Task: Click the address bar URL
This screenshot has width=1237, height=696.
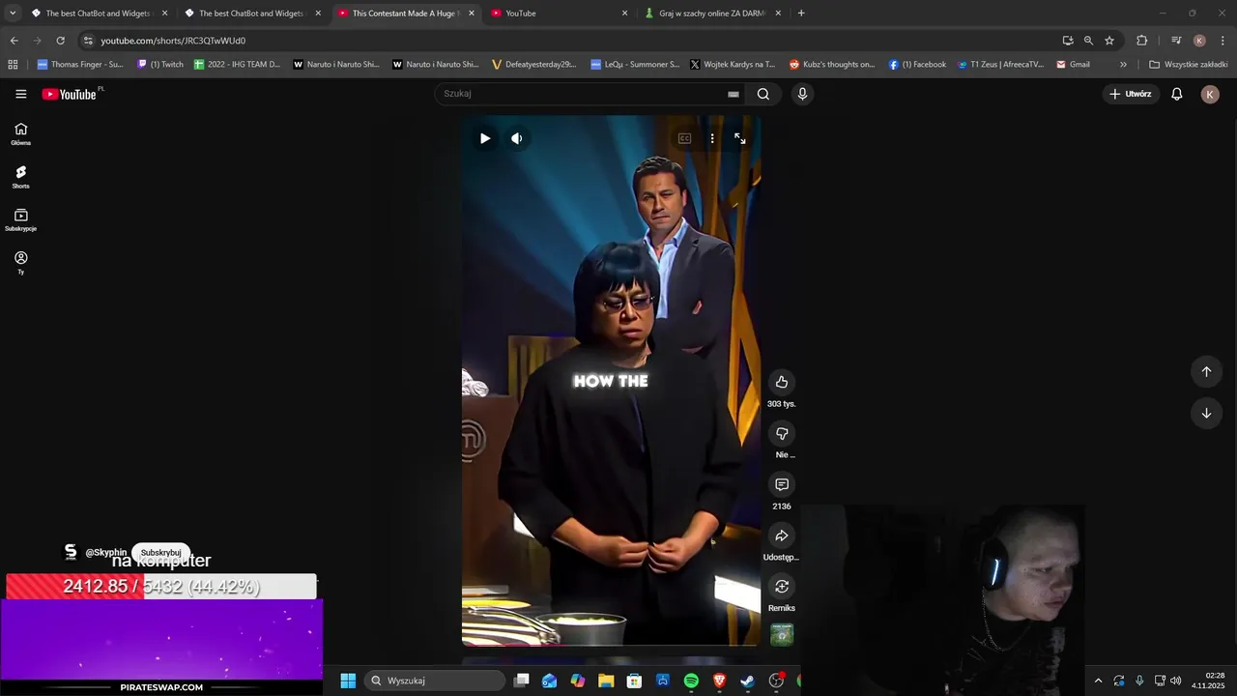Action: click(x=173, y=41)
